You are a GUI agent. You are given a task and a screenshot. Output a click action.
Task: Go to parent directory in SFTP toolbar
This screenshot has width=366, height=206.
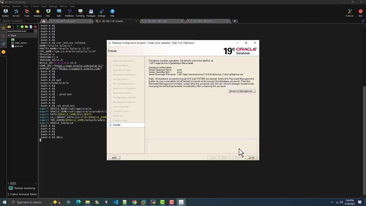pos(9,27)
